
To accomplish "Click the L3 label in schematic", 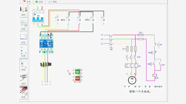I will point(102,44).
